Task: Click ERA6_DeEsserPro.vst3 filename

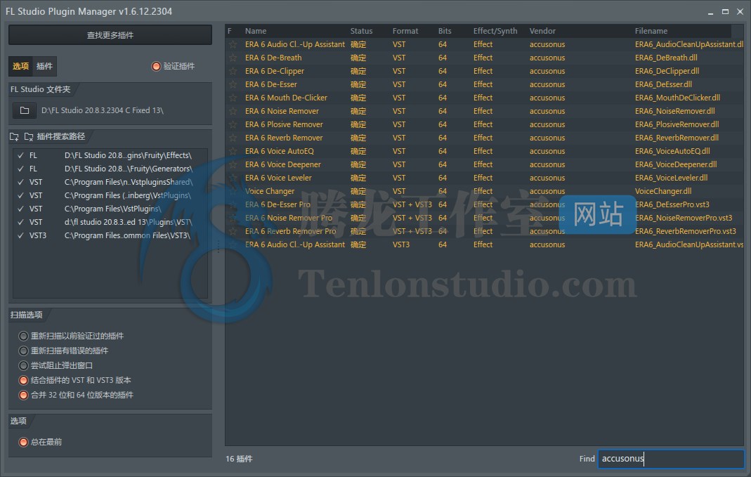Action: [672, 205]
